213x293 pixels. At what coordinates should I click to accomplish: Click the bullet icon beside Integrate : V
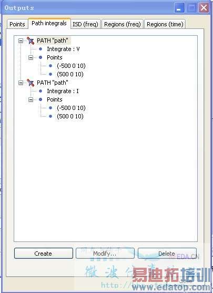click(40, 49)
